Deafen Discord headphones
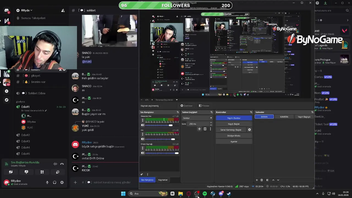 pos(55,182)
